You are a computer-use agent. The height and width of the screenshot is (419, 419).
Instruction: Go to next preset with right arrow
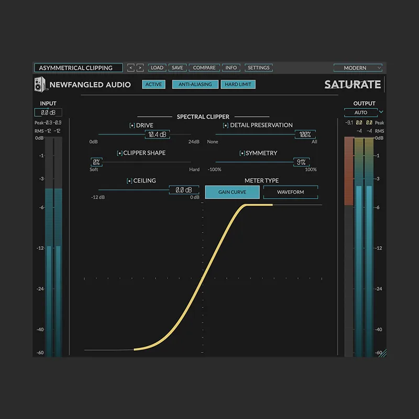point(140,68)
